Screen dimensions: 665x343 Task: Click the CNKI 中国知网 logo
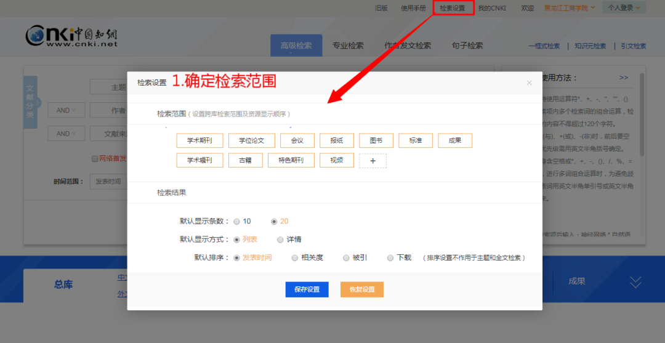click(x=71, y=37)
